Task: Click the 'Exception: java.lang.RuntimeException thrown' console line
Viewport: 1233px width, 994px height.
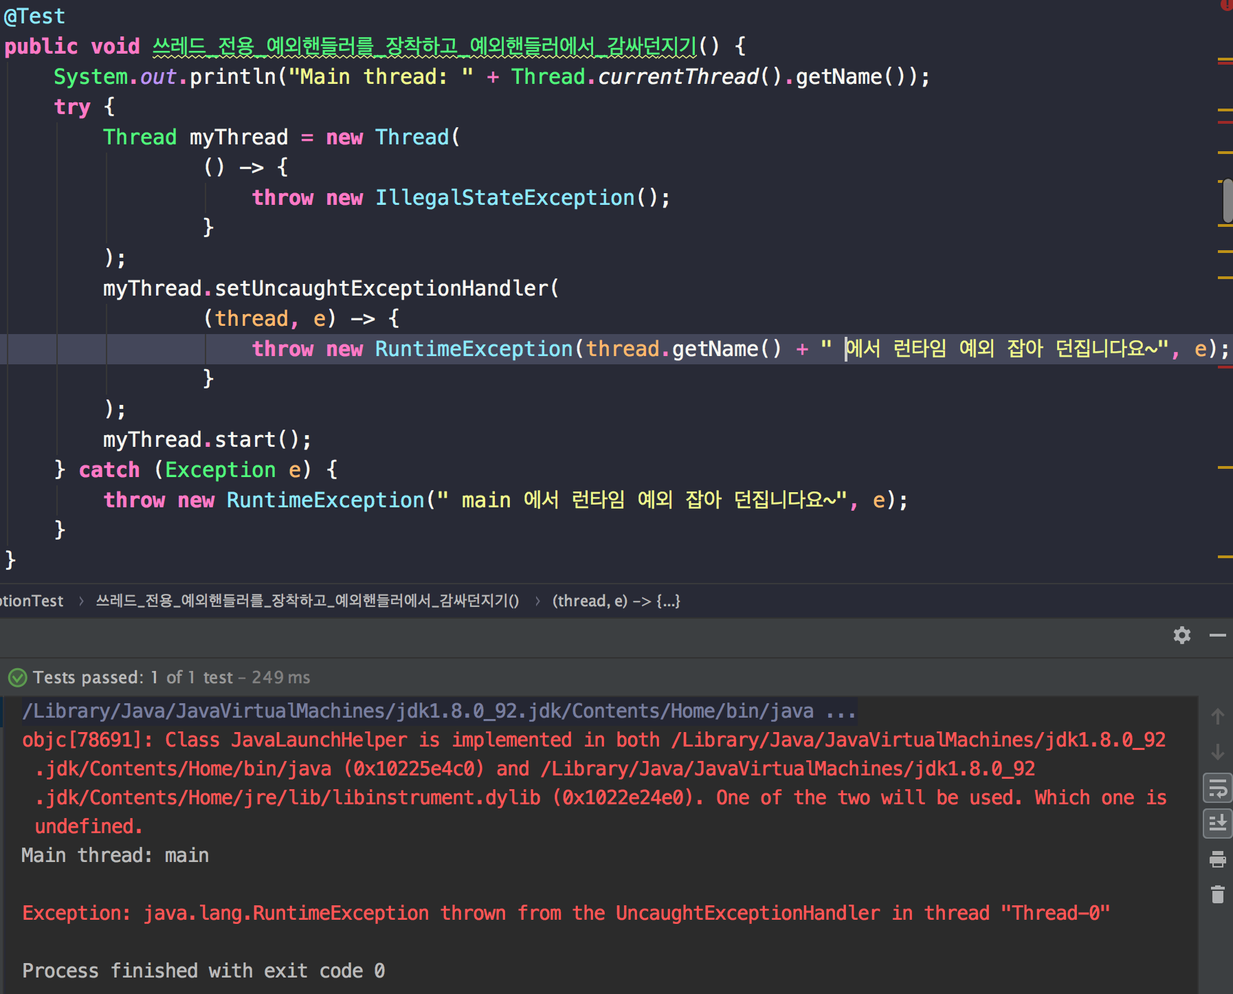Action: tap(566, 913)
